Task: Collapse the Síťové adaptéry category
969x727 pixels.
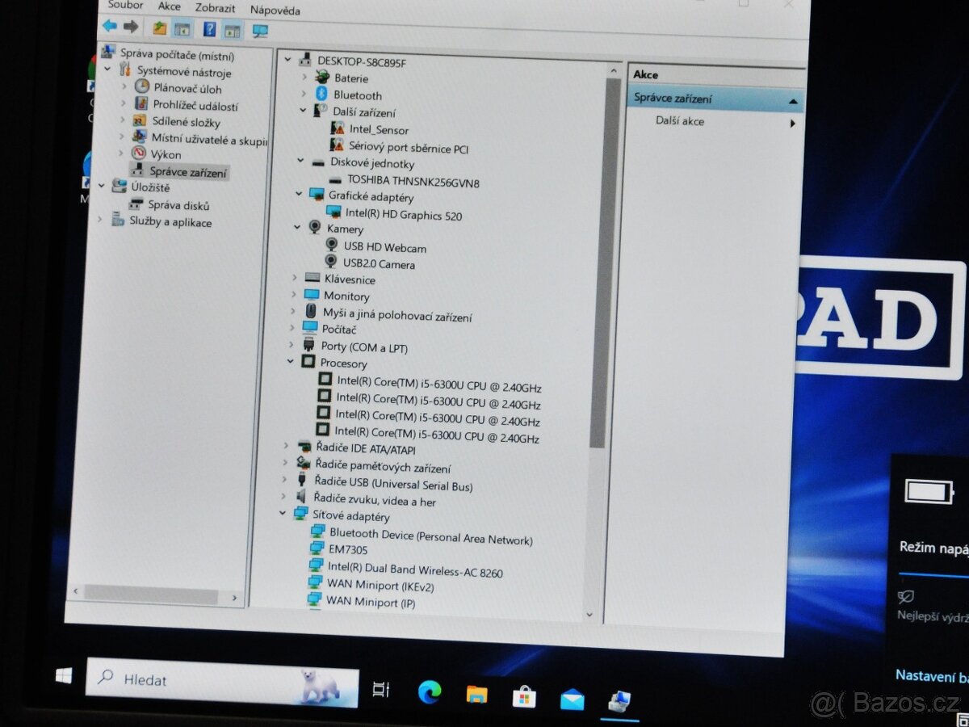Action: point(282,513)
